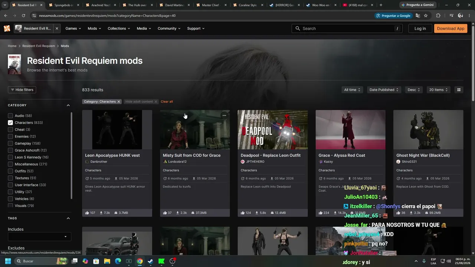Image resolution: width=475 pixels, height=267 pixels.
Task: Click the Download App button
Action: point(451,29)
